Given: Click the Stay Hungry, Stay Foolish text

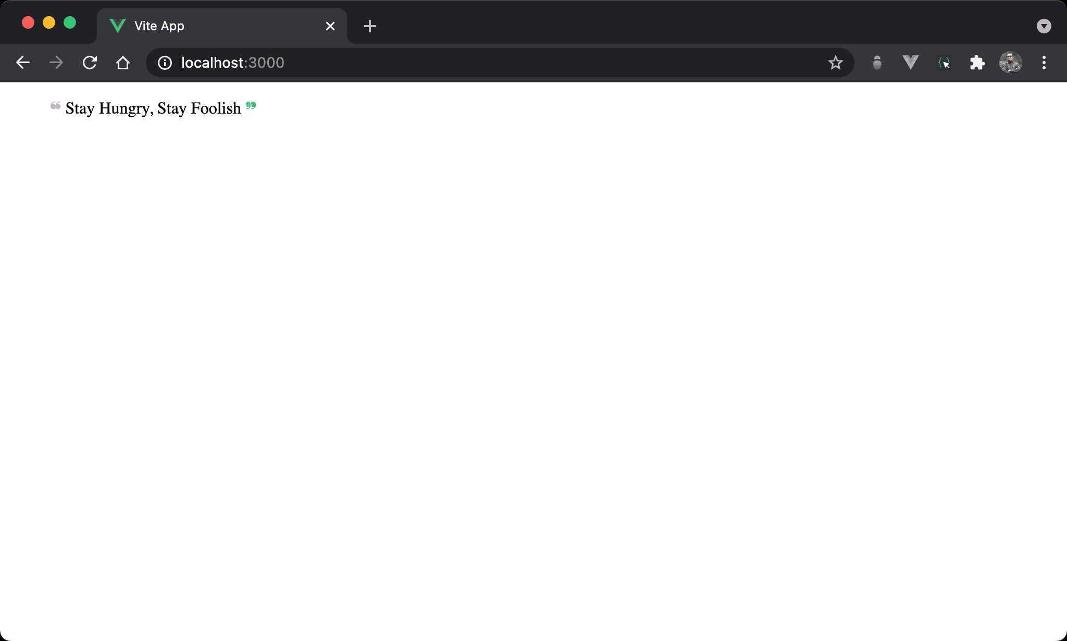Looking at the screenshot, I should point(153,108).
